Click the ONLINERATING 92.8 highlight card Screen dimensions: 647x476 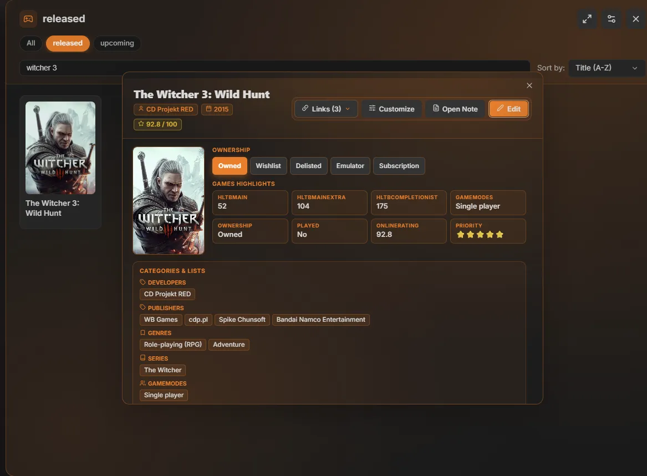pyautogui.click(x=409, y=231)
